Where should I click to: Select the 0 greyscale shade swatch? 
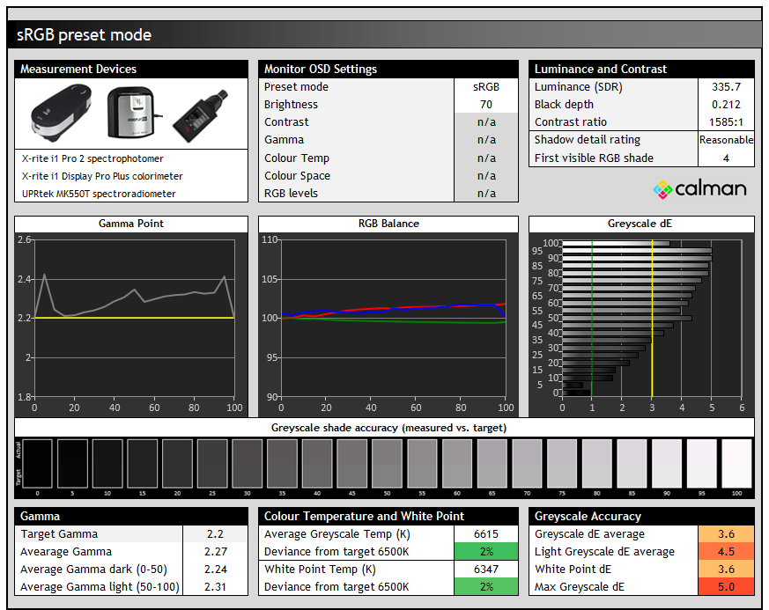click(x=38, y=464)
